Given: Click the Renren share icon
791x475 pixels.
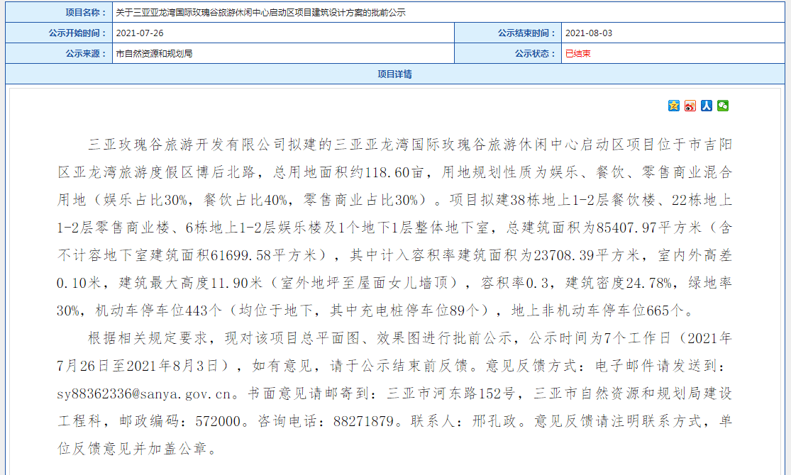Looking at the screenshot, I should (x=707, y=106).
